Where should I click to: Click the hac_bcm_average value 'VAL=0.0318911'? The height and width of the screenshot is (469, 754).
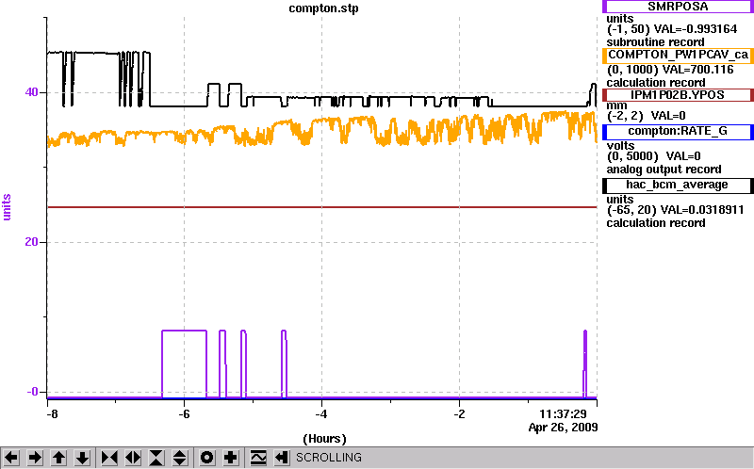(702, 210)
